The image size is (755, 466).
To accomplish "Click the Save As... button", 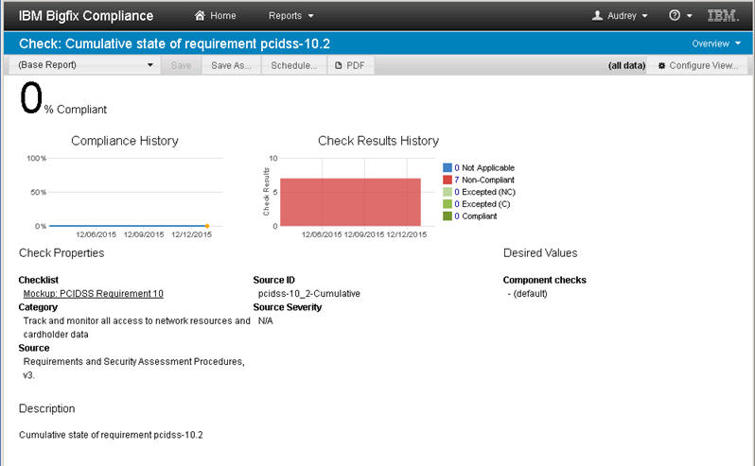I will pos(231,65).
